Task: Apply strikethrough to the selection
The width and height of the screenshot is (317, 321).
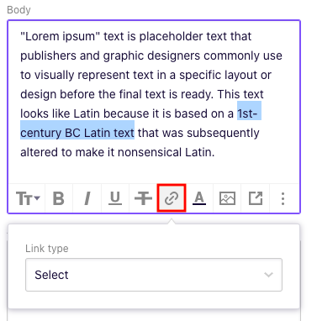Action: 143,198
